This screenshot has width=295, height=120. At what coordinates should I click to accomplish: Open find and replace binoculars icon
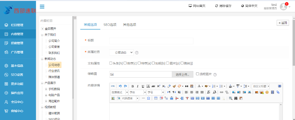click(236, 98)
